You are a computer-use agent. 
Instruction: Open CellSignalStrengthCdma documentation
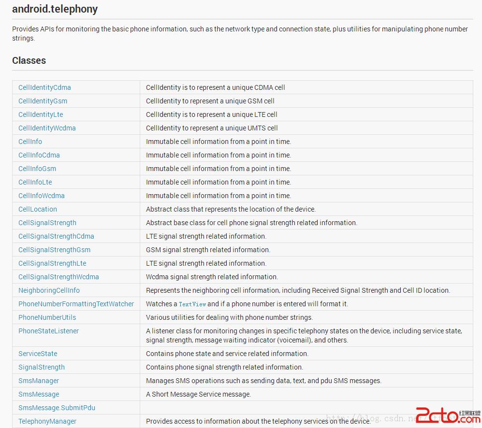point(56,236)
